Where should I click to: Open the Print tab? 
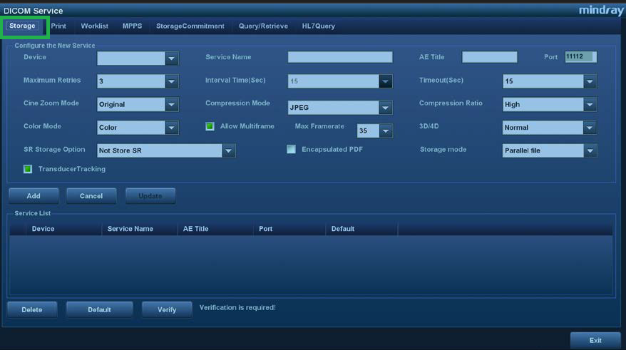pos(58,26)
